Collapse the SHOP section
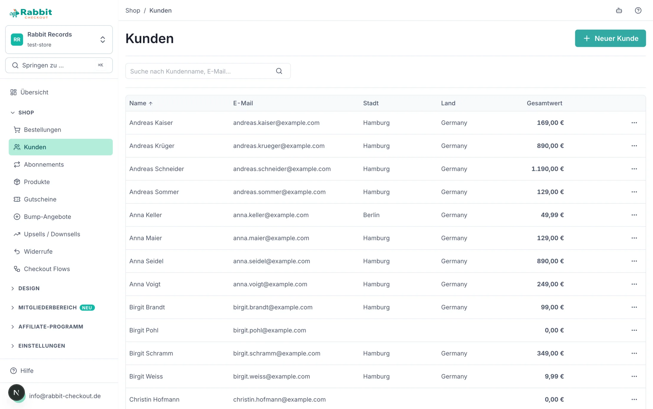 (23, 113)
